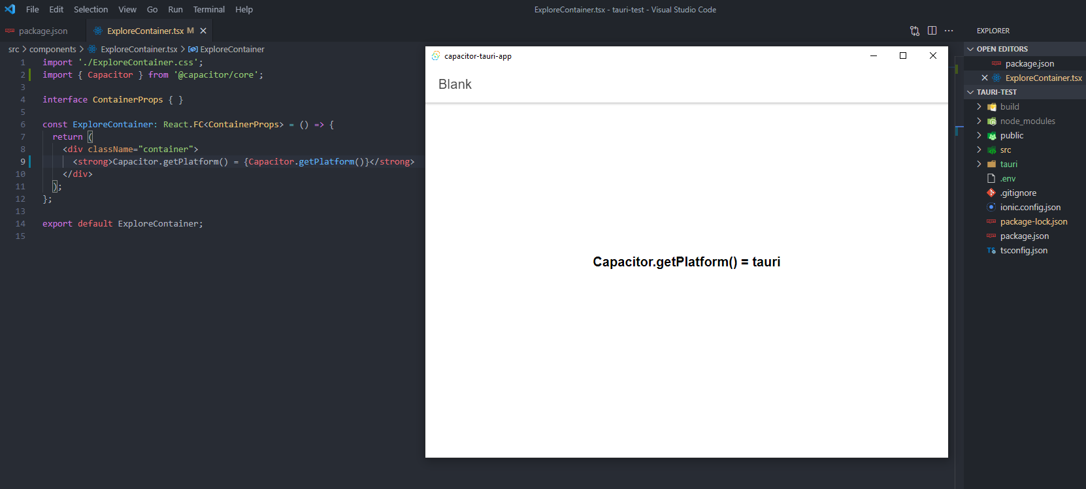Image resolution: width=1086 pixels, height=489 pixels.
Task: Click the VS Code logo icon
Action: click(10, 9)
